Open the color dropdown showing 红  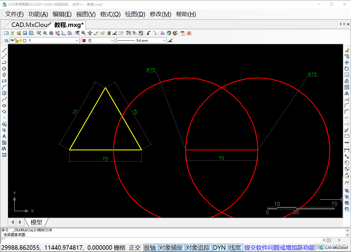(x=98, y=41)
